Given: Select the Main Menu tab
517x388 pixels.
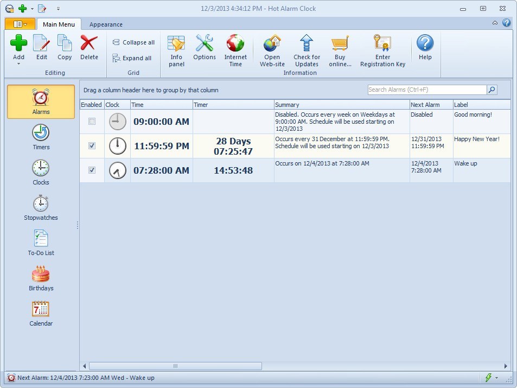Looking at the screenshot, I should point(59,24).
